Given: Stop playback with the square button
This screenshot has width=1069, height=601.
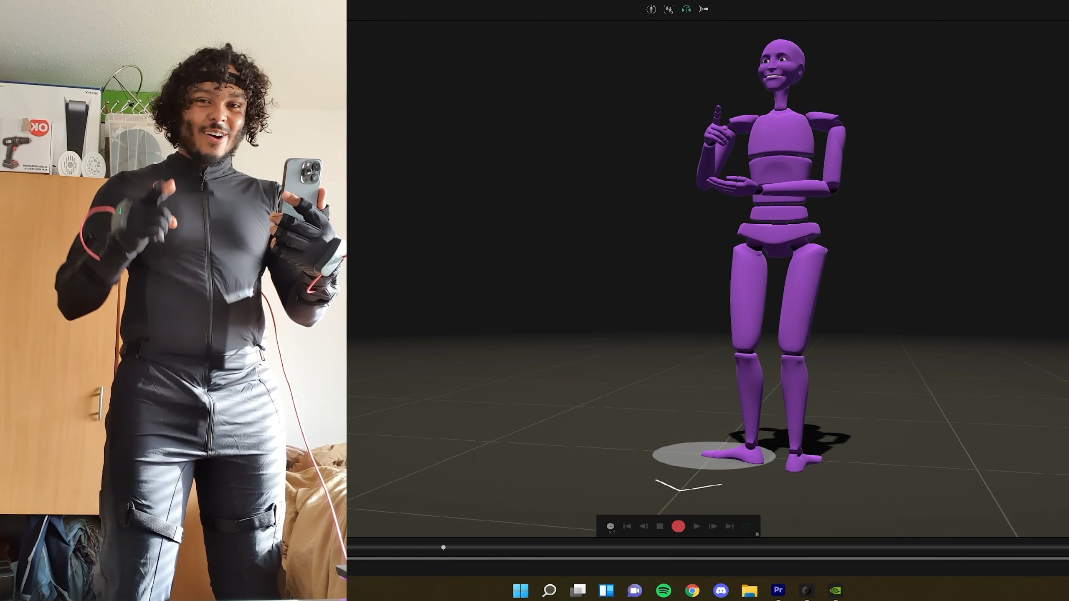Looking at the screenshot, I should coord(660,526).
